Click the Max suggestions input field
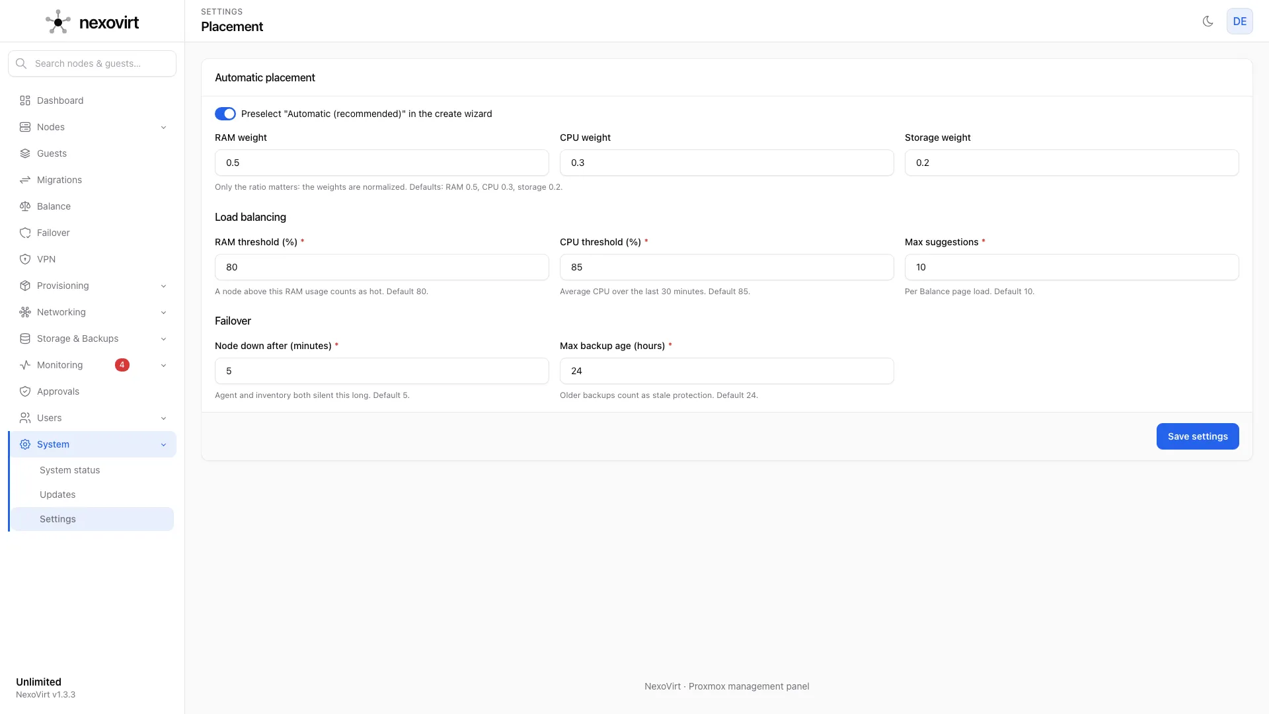This screenshot has height=714, width=1269. coord(1072,267)
